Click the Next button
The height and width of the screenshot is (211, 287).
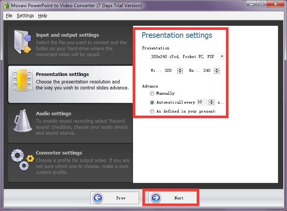pyautogui.click(x=173, y=198)
